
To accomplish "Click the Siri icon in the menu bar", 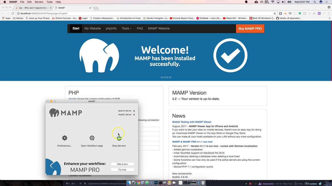I will (321, 2).
